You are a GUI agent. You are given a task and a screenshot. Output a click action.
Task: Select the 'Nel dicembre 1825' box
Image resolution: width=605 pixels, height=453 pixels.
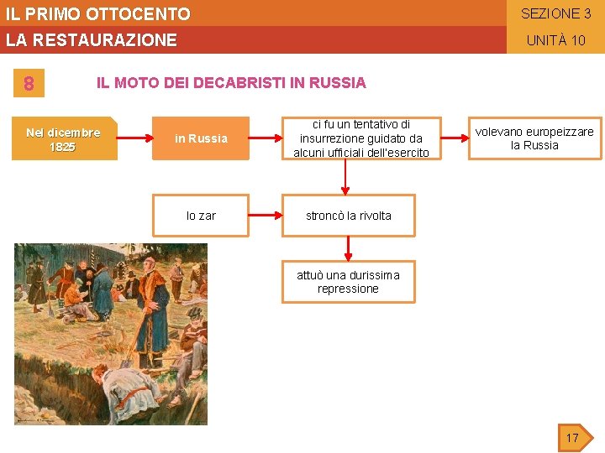click(65, 138)
